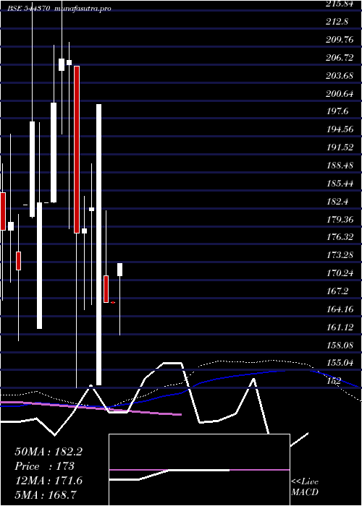Image resolution: width=362 pixels, height=506 pixels.
Task: Click the <<Live MACD label
Action: (305, 487)
